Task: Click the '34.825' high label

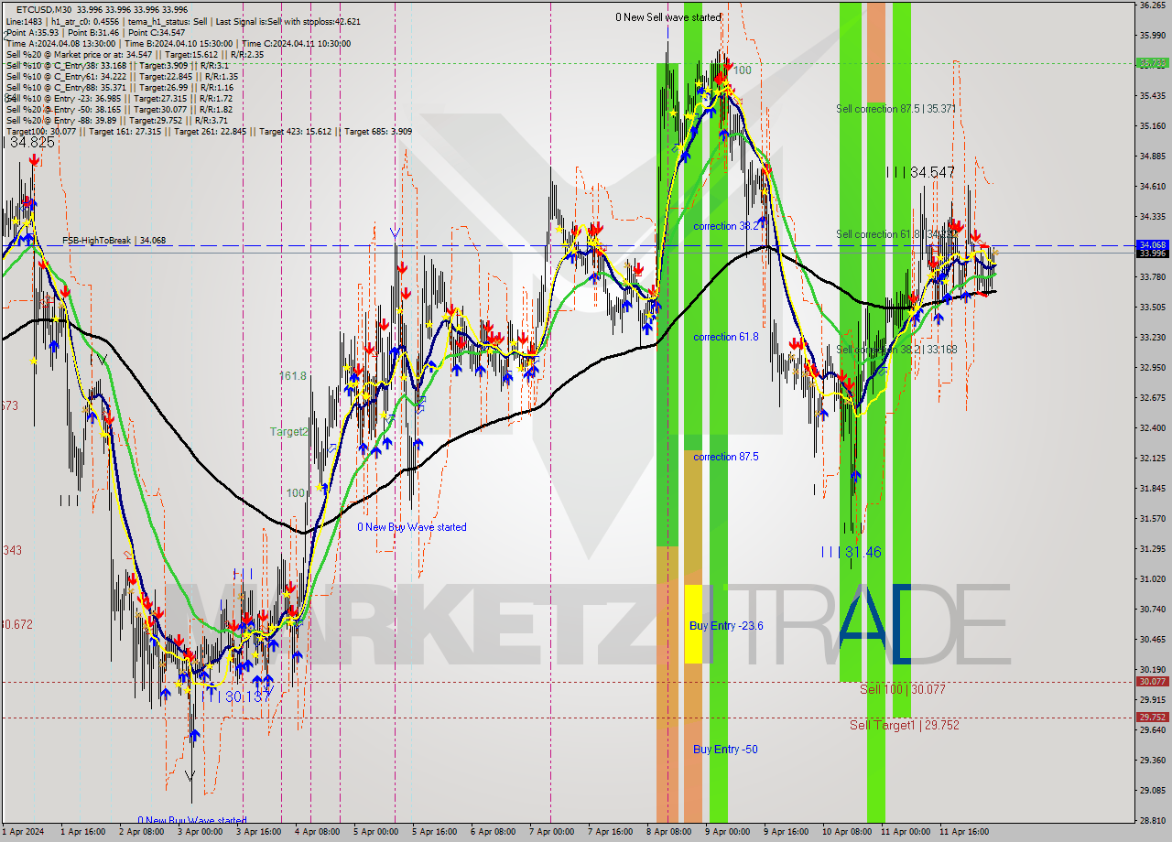Action: point(29,142)
